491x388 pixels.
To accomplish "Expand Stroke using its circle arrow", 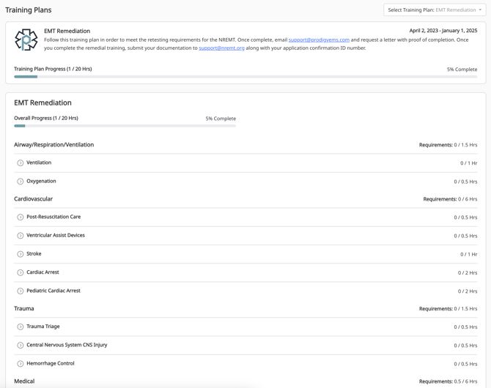I will pos(20,254).
